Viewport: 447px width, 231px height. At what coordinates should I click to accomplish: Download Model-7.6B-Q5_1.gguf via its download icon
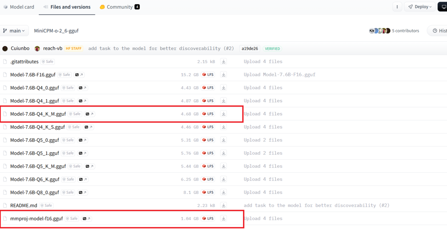point(223,153)
